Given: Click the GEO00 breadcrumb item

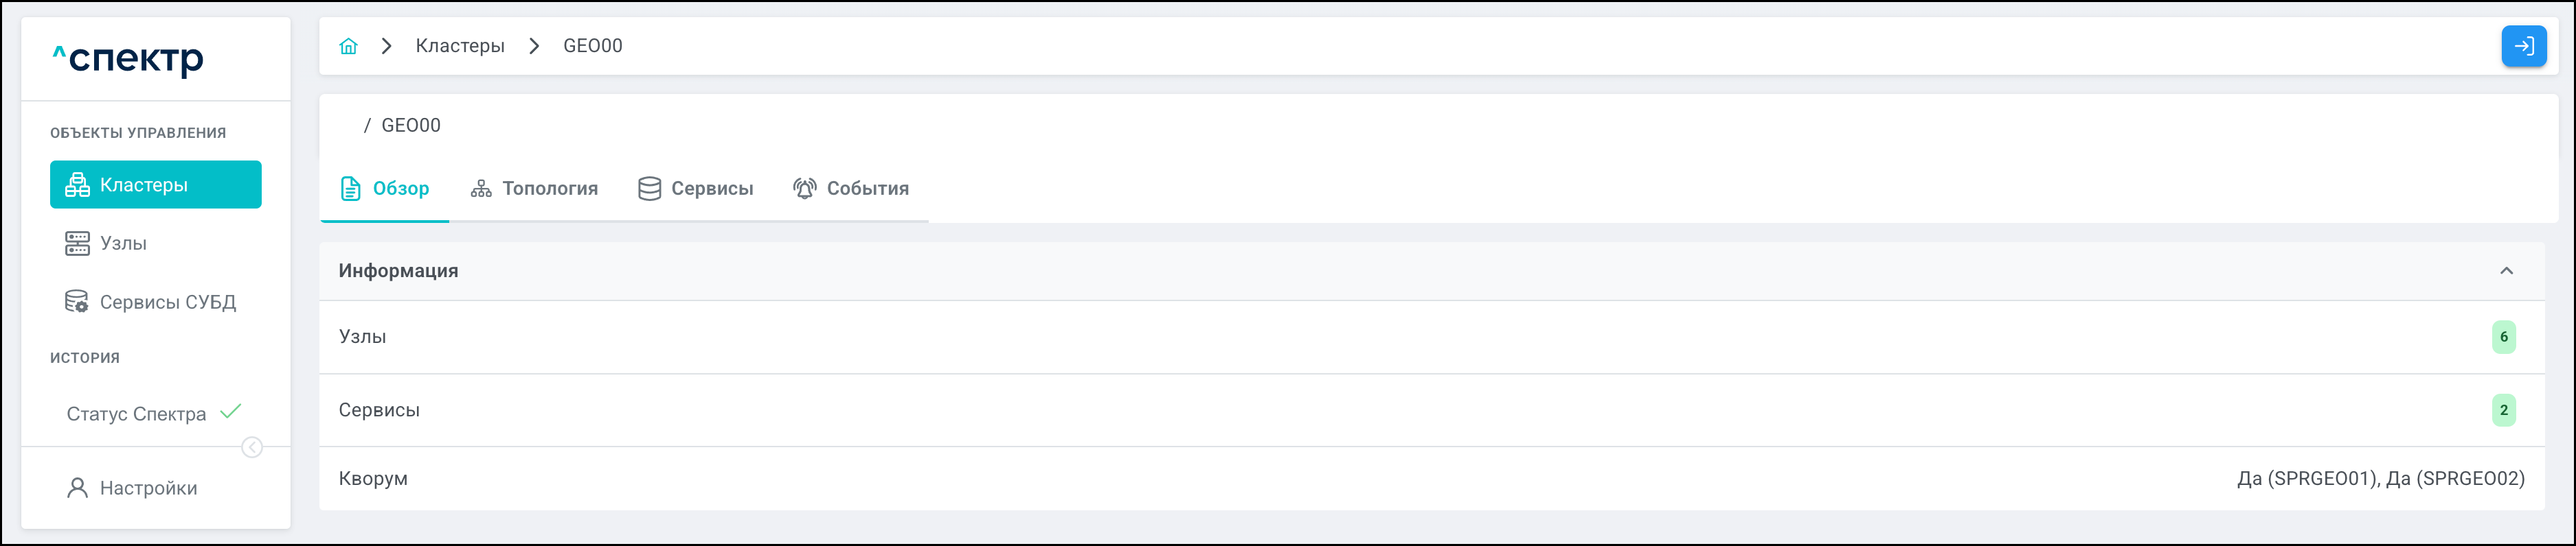Looking at the screenshot, I should [x=592, y=46].
